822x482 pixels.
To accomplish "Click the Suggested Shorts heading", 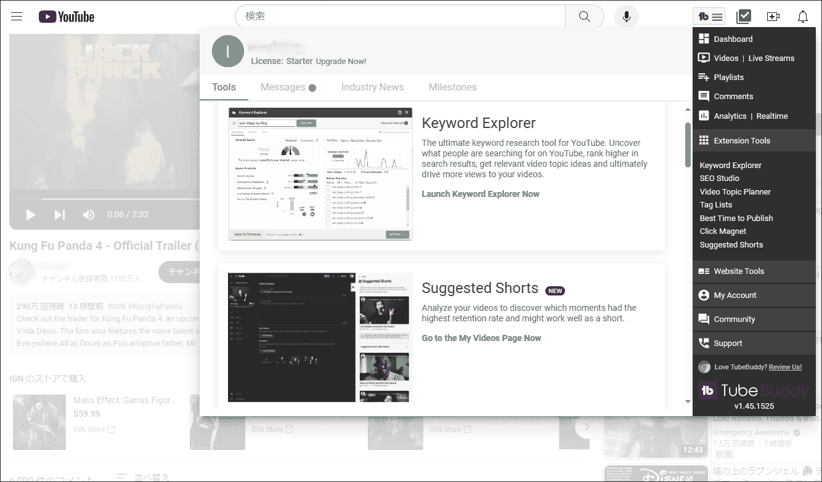I will coord(480,288).
